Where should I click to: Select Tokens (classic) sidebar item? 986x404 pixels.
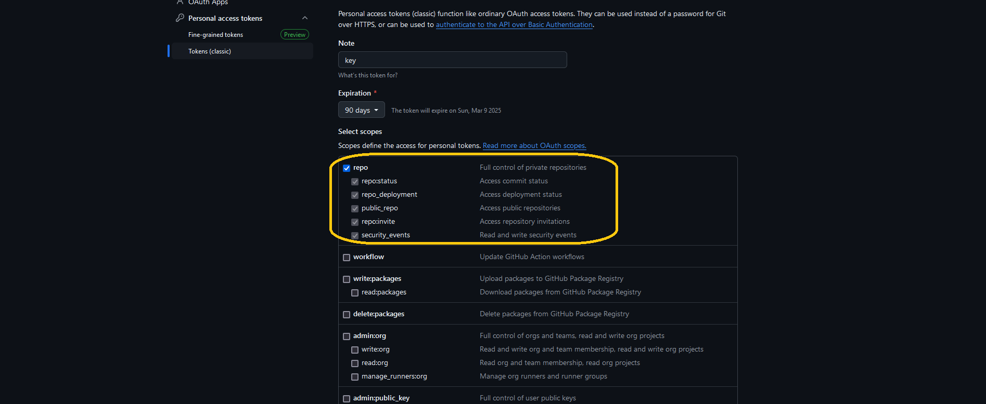pos(210,51)
